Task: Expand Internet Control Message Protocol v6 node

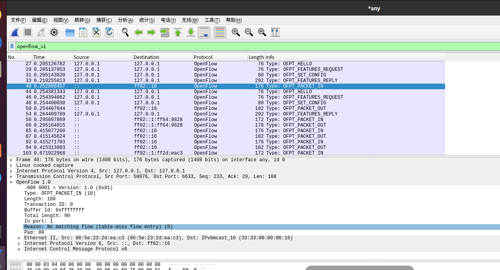Action: point(19,249)
